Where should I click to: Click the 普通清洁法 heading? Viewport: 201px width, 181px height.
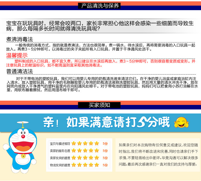coord(20,72)
